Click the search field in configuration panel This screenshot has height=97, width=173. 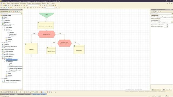click(11, 13)
